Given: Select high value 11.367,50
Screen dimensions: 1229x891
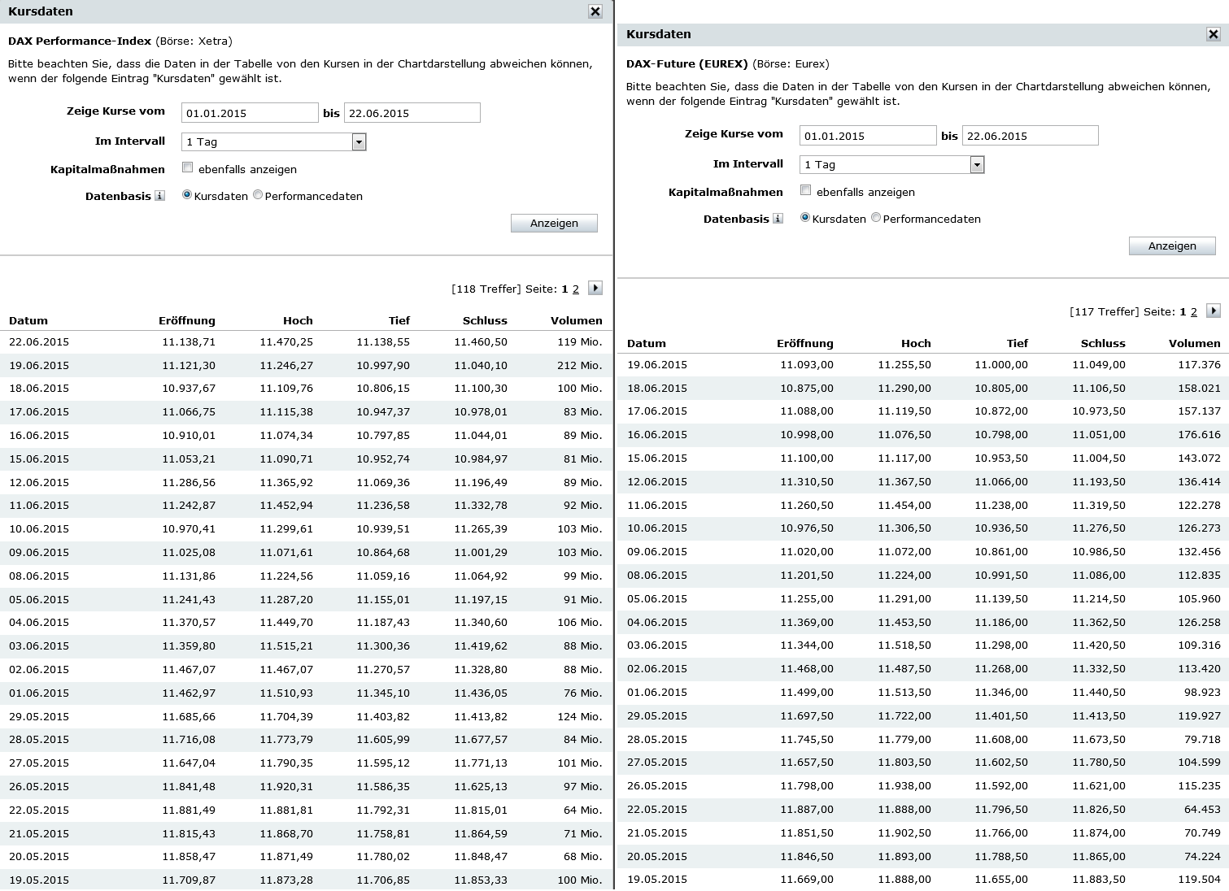Looking at the screenshot, I should click(x=904, y=482).
